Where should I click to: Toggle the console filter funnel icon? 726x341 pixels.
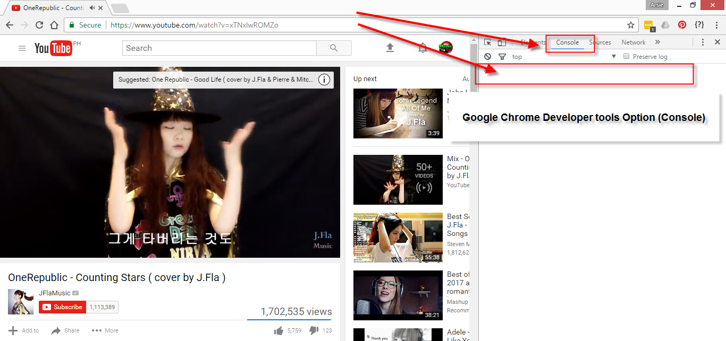[x=502, y=57]
